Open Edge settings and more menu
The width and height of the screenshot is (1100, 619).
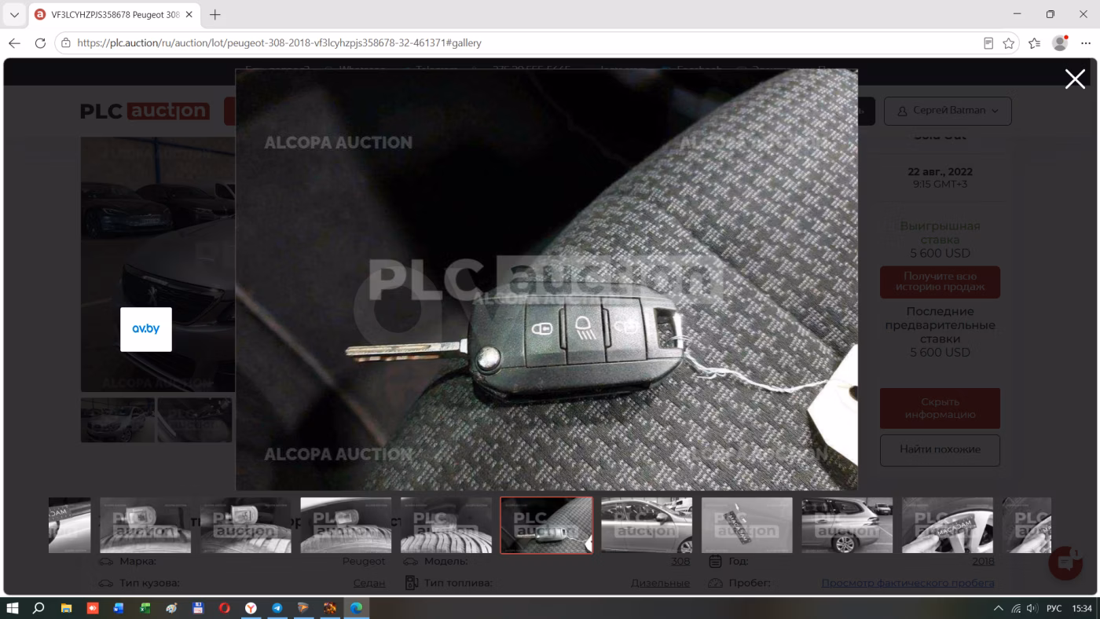(1086, 43)
